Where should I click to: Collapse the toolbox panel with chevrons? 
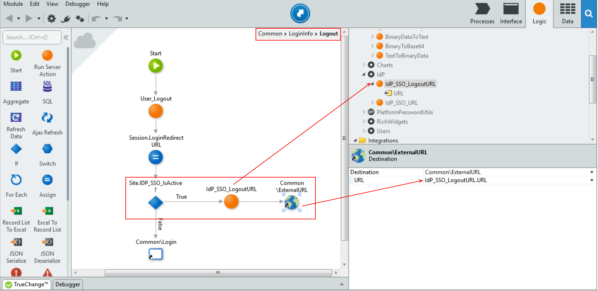pos(66,37)
